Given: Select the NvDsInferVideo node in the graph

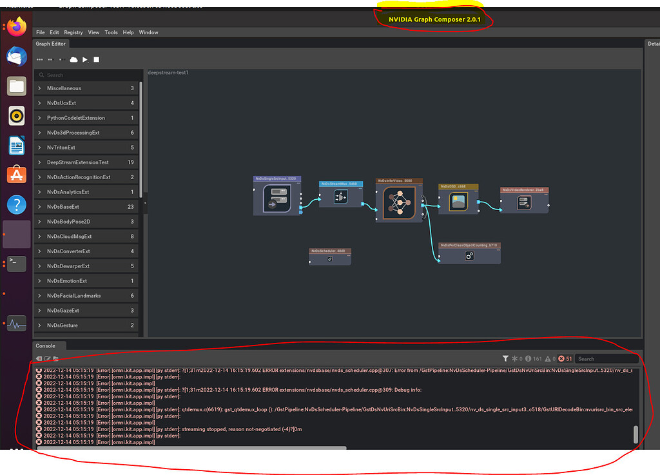Looking at the screenshot, I should (400, 200).
